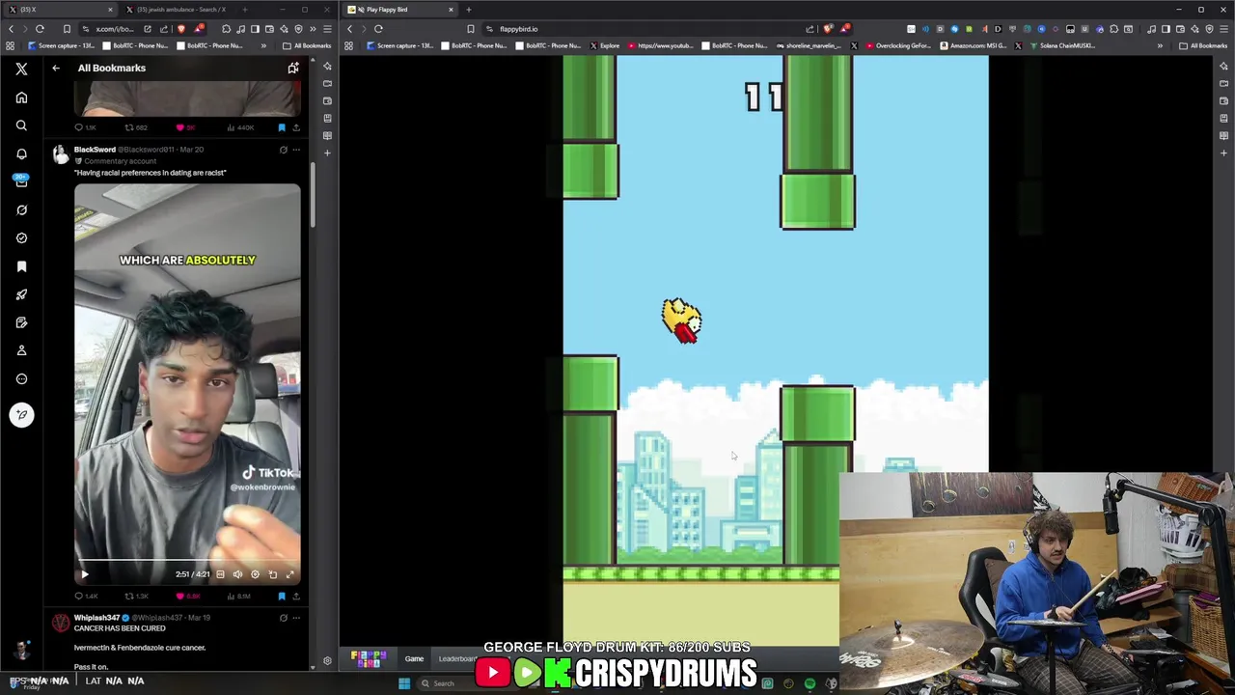The height and width of the screenshot is (695, 1235).
Task: Open Brave Shields in the X window
Action: click(x=180, y=29)
